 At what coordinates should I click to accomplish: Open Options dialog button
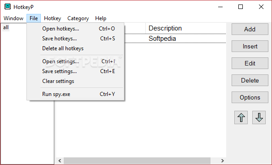[250, 97]
